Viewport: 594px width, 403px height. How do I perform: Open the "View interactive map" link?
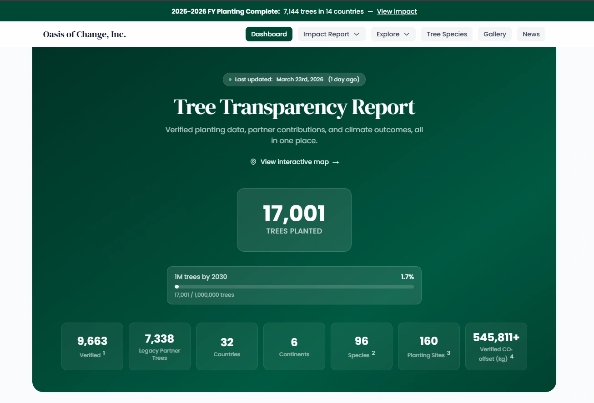294,162
